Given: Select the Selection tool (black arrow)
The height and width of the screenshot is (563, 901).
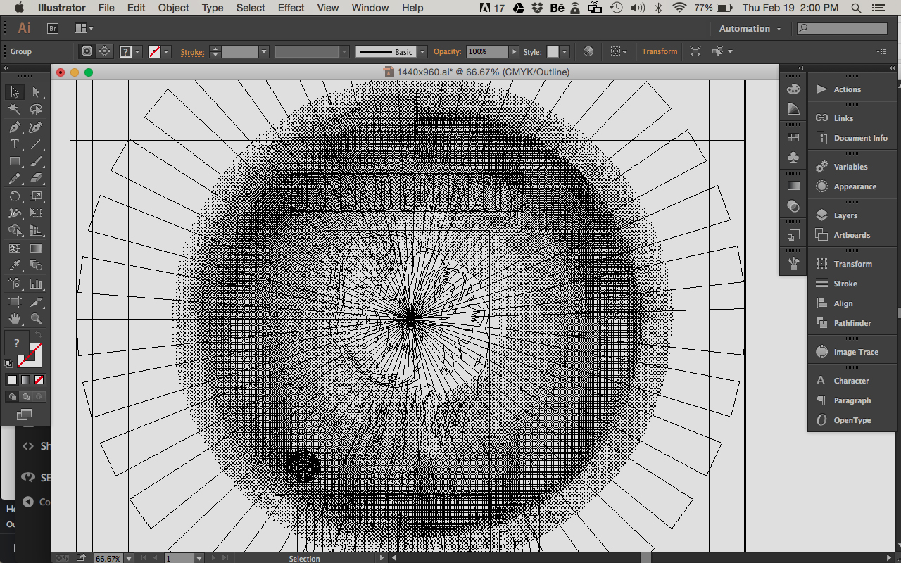Looking at the screenshot, I should [x=15, y=92].
